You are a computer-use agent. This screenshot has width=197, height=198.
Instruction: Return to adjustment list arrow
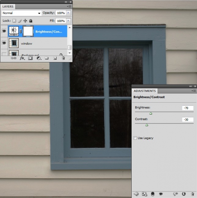pyautogui.click(x=136, y=194)
